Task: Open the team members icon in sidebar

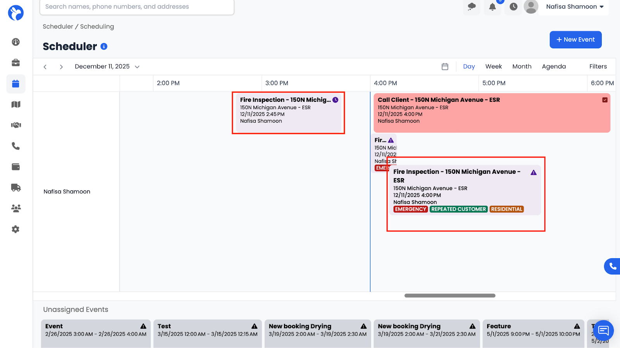Action: coord(15,208)
